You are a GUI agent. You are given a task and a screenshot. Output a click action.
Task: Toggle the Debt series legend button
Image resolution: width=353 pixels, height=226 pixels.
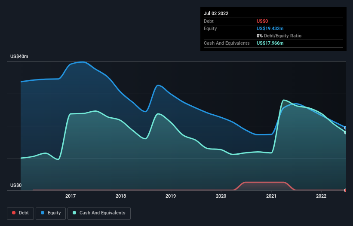pos(20,213)
